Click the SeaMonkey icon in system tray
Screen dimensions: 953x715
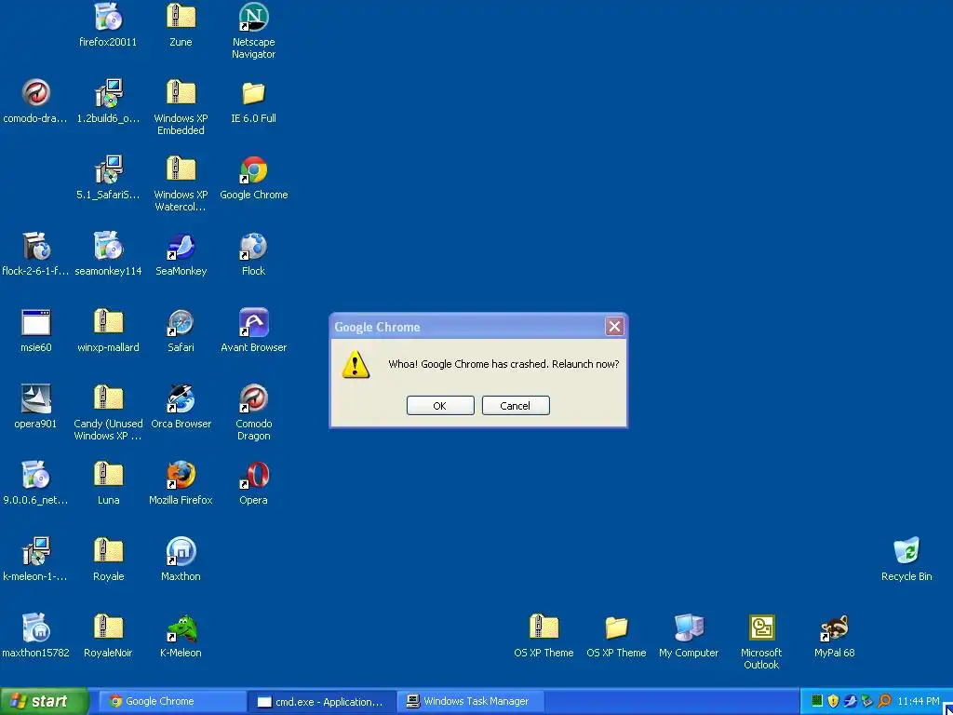[851, 702]
